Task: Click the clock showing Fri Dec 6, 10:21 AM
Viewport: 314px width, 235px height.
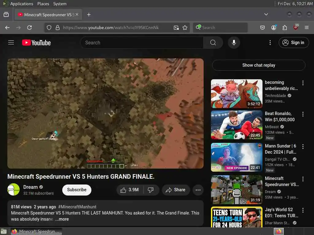Action: 295,4
